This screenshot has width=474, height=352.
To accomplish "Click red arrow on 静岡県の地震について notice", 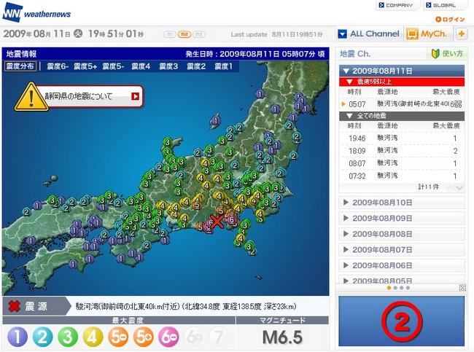I will click(135, 96).
